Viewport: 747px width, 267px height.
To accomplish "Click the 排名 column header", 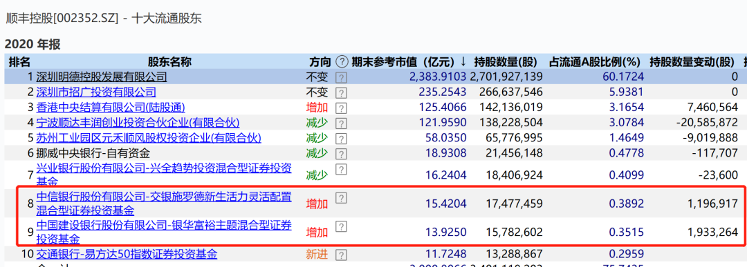I will [x=20, y=62].
